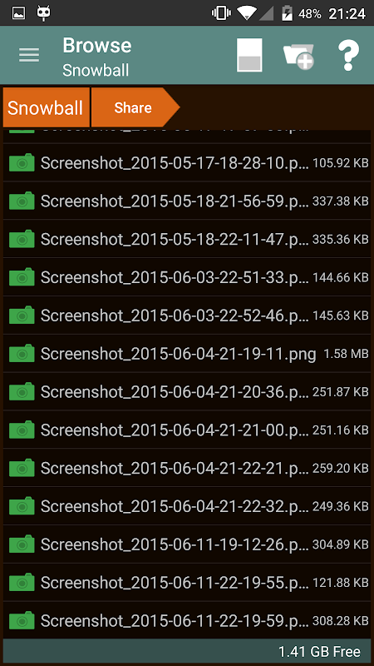The image size is (374, 666).
Task: Open the 1.58 MB Screenshot_2015-06-04-21-19-11.png
Action: click(187, 353)
